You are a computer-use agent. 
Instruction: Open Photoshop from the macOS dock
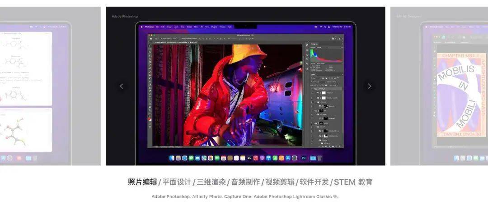[304, 158]
